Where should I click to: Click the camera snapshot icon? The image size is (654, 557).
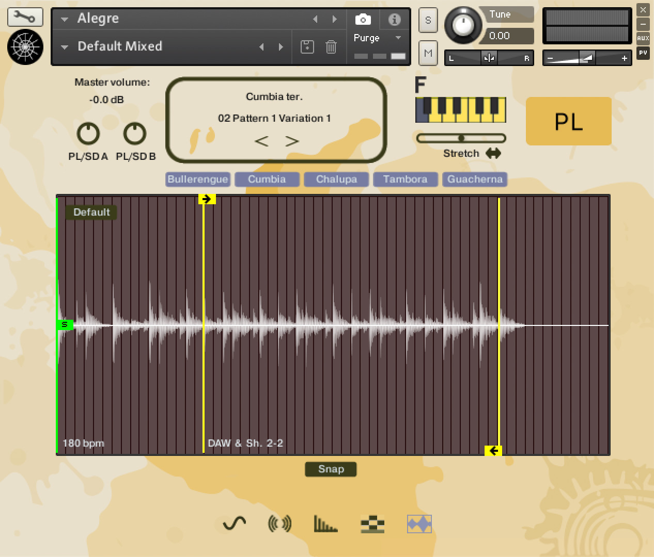tap(362, 19)
